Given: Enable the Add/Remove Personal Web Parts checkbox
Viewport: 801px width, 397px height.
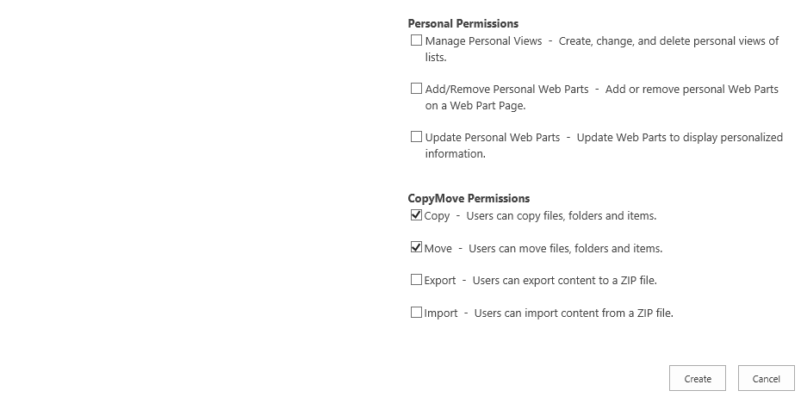Looking at the screenshot, I should [417, 89].
